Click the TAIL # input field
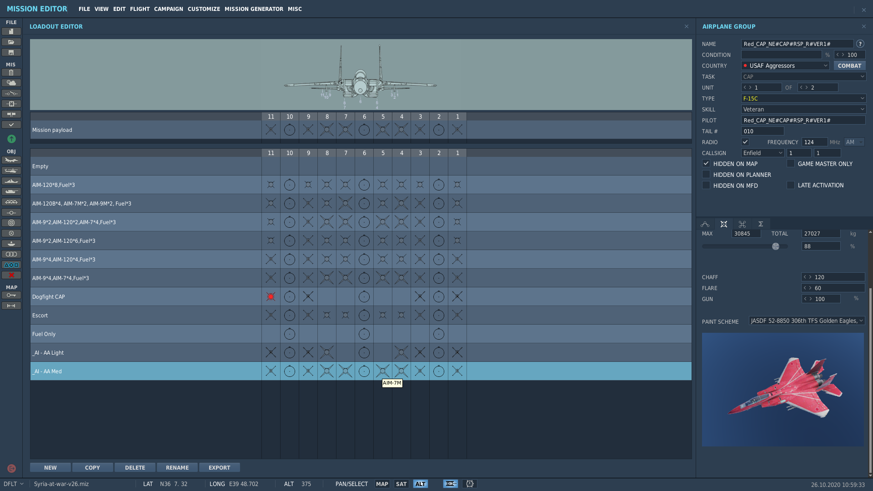873x491 pixels. pos(763,131)
